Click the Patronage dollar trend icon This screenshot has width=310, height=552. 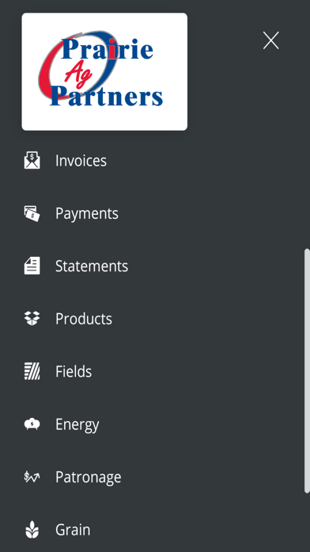32,477
